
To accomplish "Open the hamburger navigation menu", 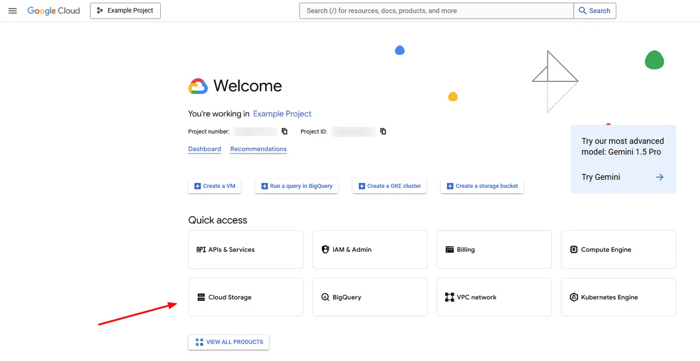I will pos(13,11).
